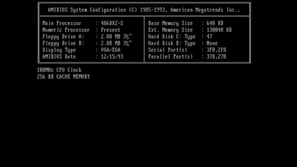Click the '640 KB' base memory value
Image resolution: width=297 pixels, height=167 pixels.
(215, 23)
